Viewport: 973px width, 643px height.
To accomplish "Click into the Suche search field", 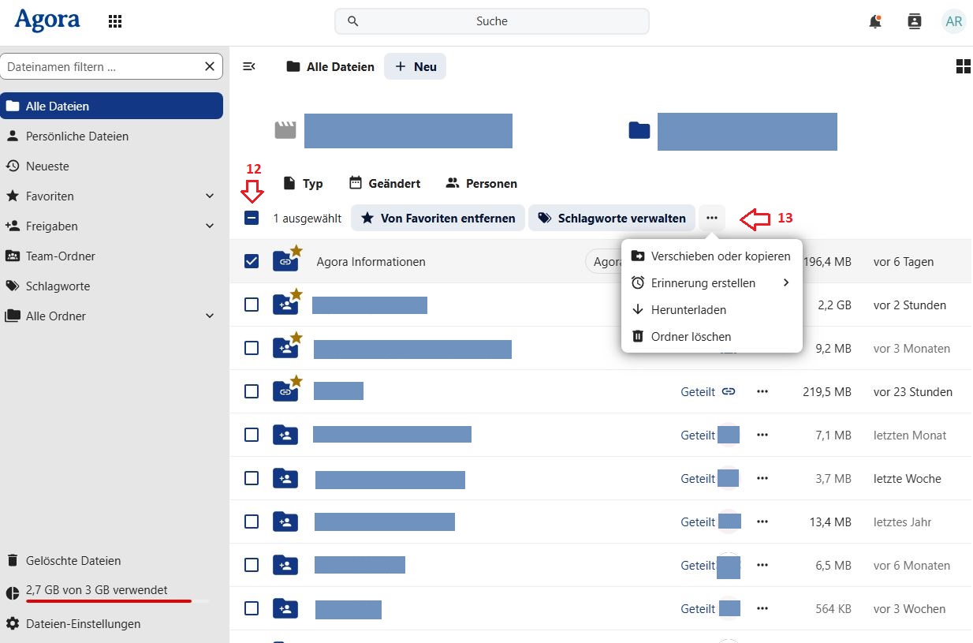I will [x=491, y=21].
